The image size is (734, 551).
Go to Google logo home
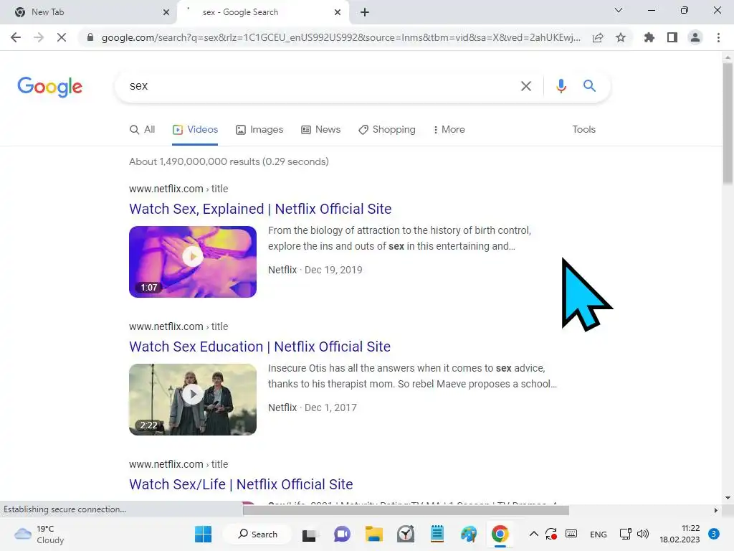pos(49,87)
